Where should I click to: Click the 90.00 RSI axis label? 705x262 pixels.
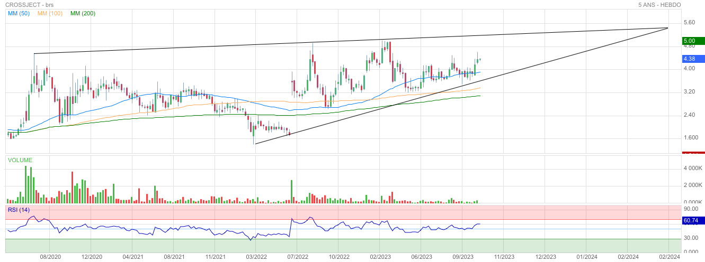click(x=691, y=210)
